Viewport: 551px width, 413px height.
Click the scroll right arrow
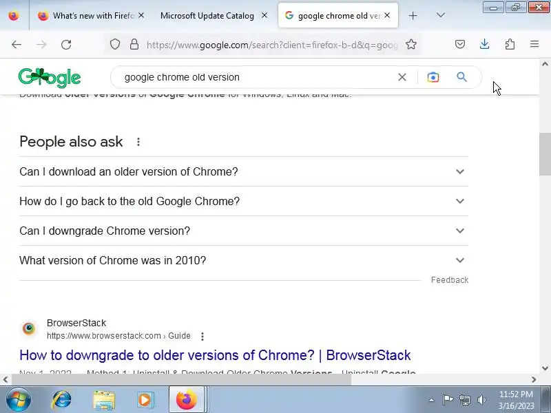click(x=534, y=380)
